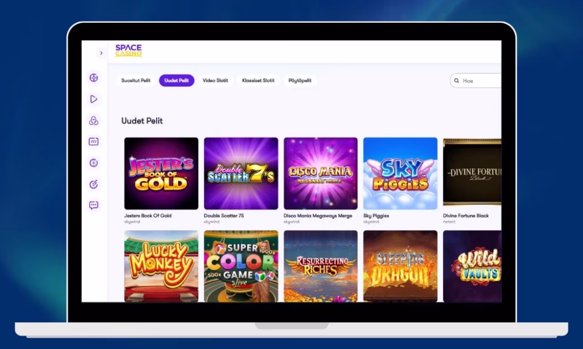The height and width of the screenshot is (349, 583).
Task: Open Jester's Book of Gold game thumbnail
Action: (161, 173)
